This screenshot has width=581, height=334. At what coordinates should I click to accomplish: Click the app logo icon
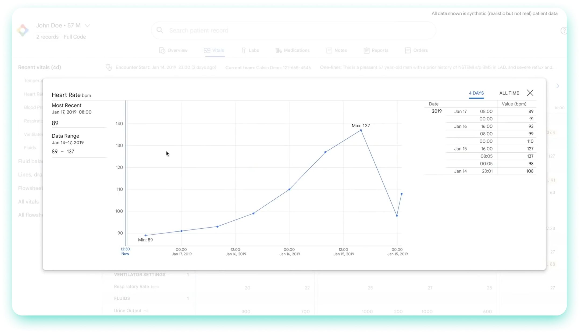pyautogui.click(x=23, y=30)
